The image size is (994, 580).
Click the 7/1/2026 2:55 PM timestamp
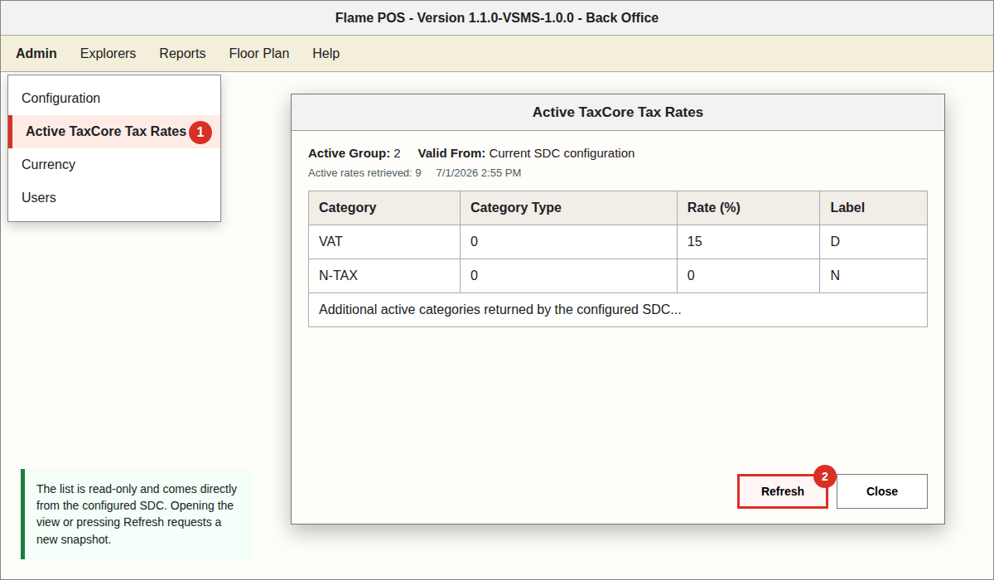coord(479,173)
